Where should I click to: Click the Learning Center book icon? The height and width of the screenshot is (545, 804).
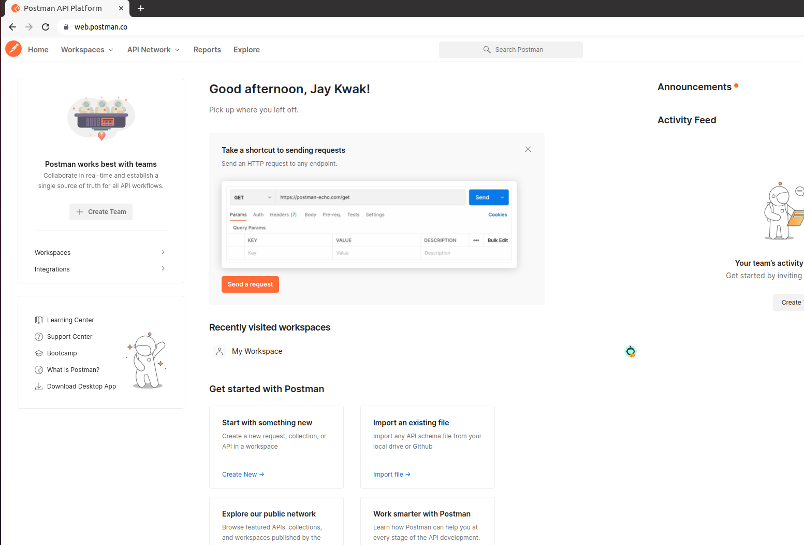pyautogui.click(x=39, y=320)
